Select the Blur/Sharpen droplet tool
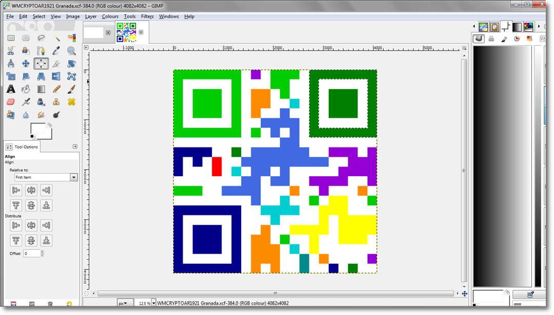Screen dimensions: 554x315 click(26, 115)
